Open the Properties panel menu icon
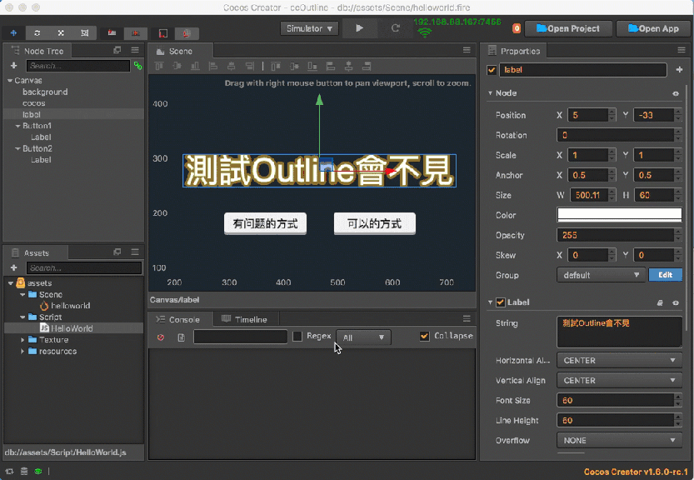Viewport: 694px width, 480px height. [682, 50]
